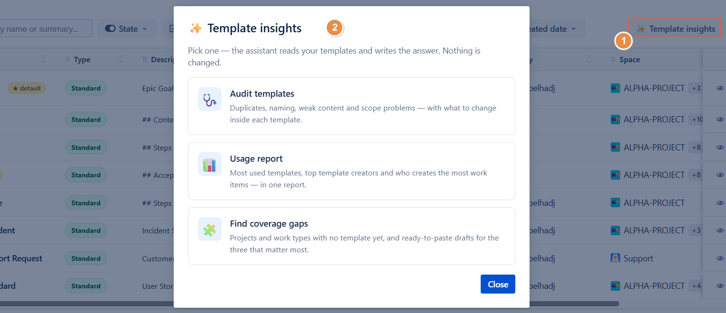Click the 'Incident S' description cell
This screenshot has height=313, width=726.
(158, 230)
